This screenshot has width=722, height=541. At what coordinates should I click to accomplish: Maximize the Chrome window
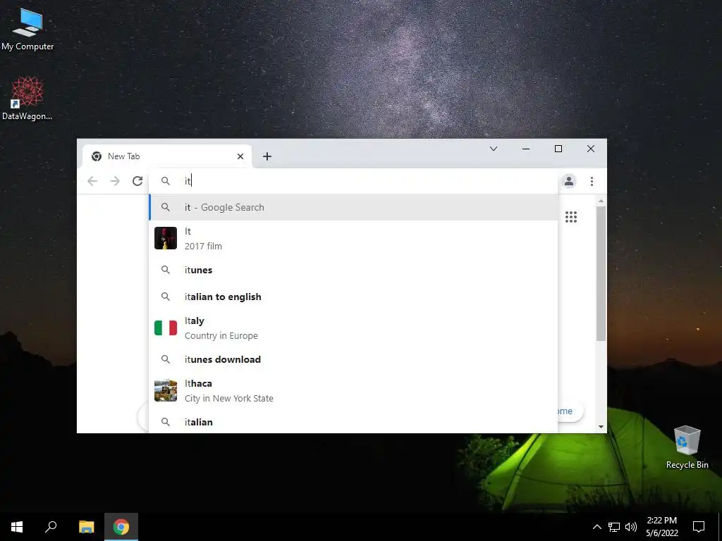point(558,149)
